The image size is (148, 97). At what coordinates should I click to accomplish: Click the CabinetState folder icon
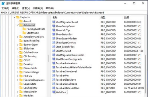tap(21, 53)
